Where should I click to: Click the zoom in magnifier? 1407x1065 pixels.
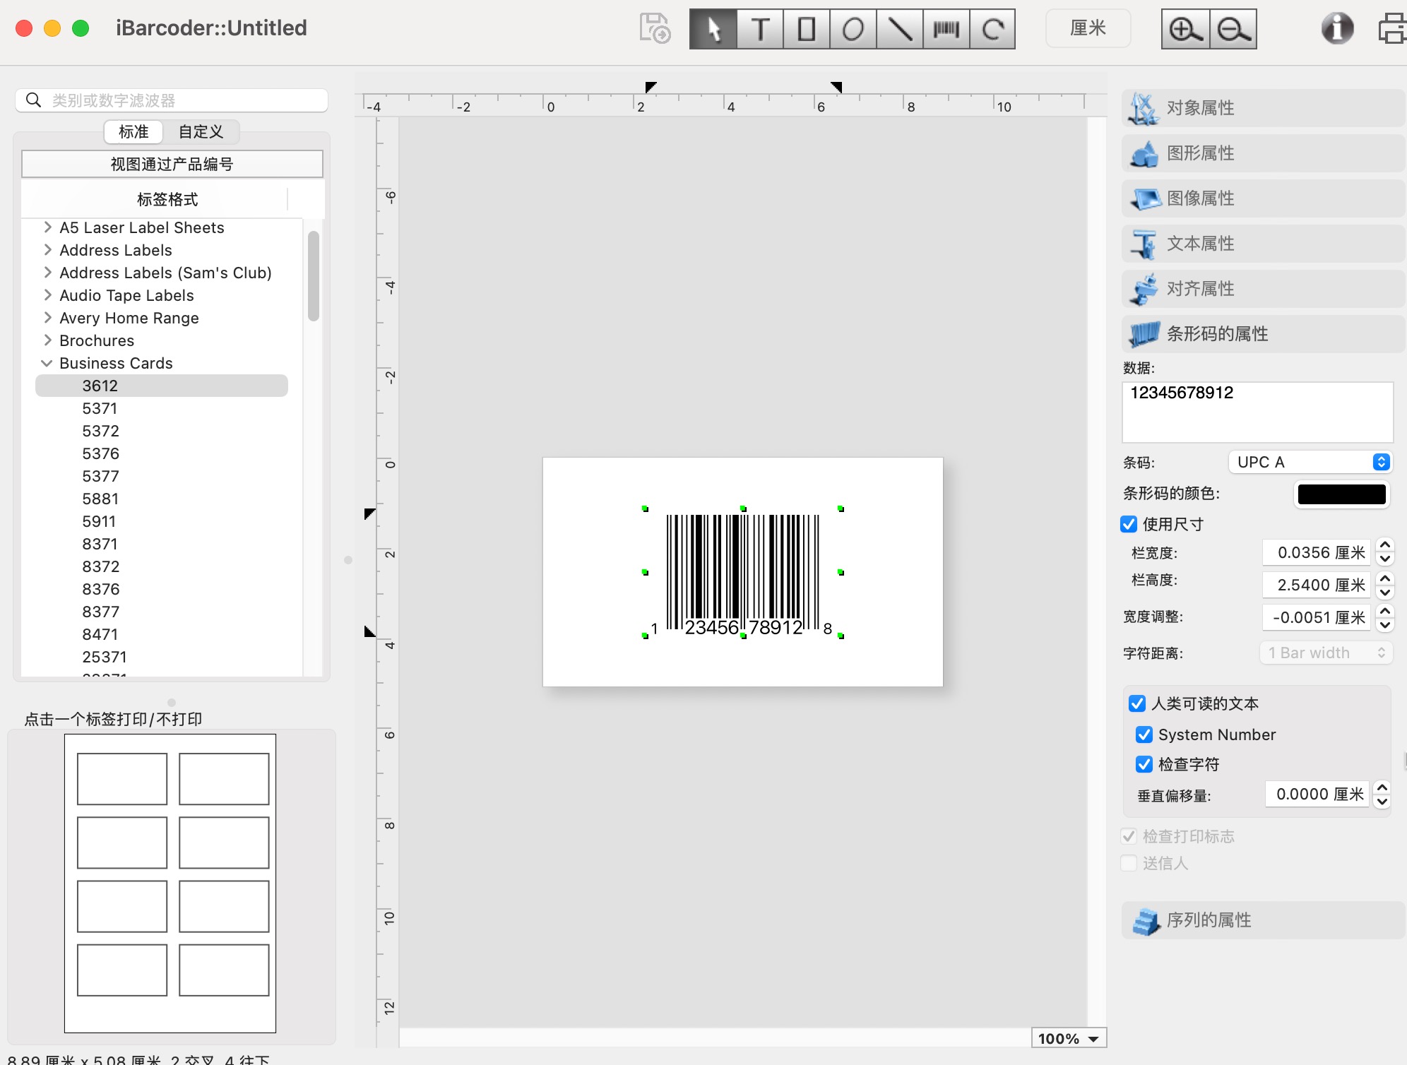click(x=1185, y=29)
